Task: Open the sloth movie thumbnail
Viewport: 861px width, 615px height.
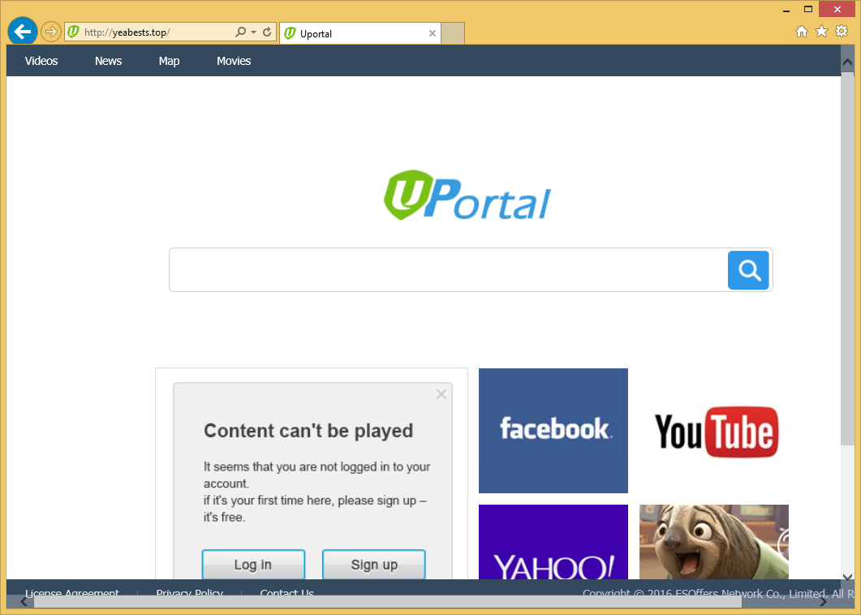Action: [x=714, y=542]
